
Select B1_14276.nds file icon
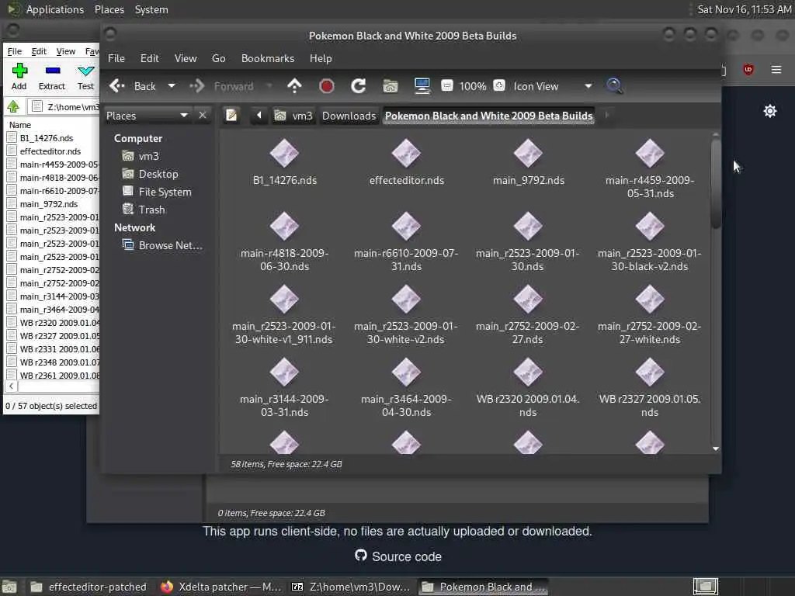[x=284, y=154]
